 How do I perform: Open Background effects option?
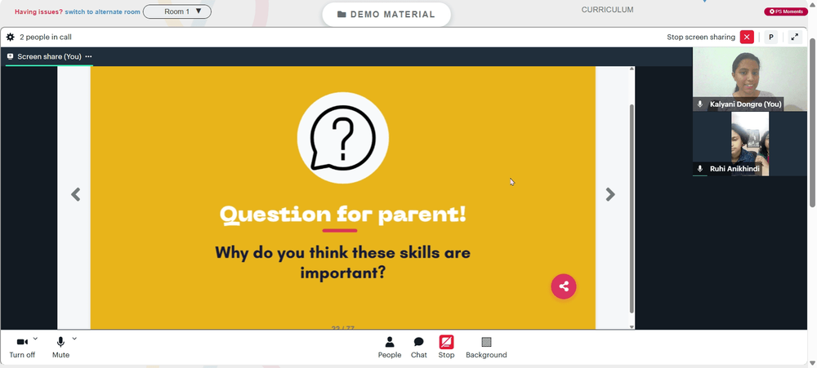pos(486,347)
